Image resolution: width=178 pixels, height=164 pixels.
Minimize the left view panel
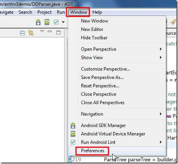pyautogui.click(x=50, y=31)
